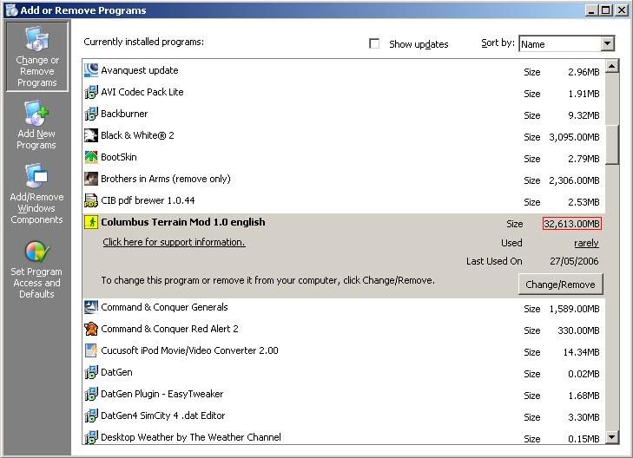Click the Black & White 2 icon
633x458 pixels.
(91, 135)
